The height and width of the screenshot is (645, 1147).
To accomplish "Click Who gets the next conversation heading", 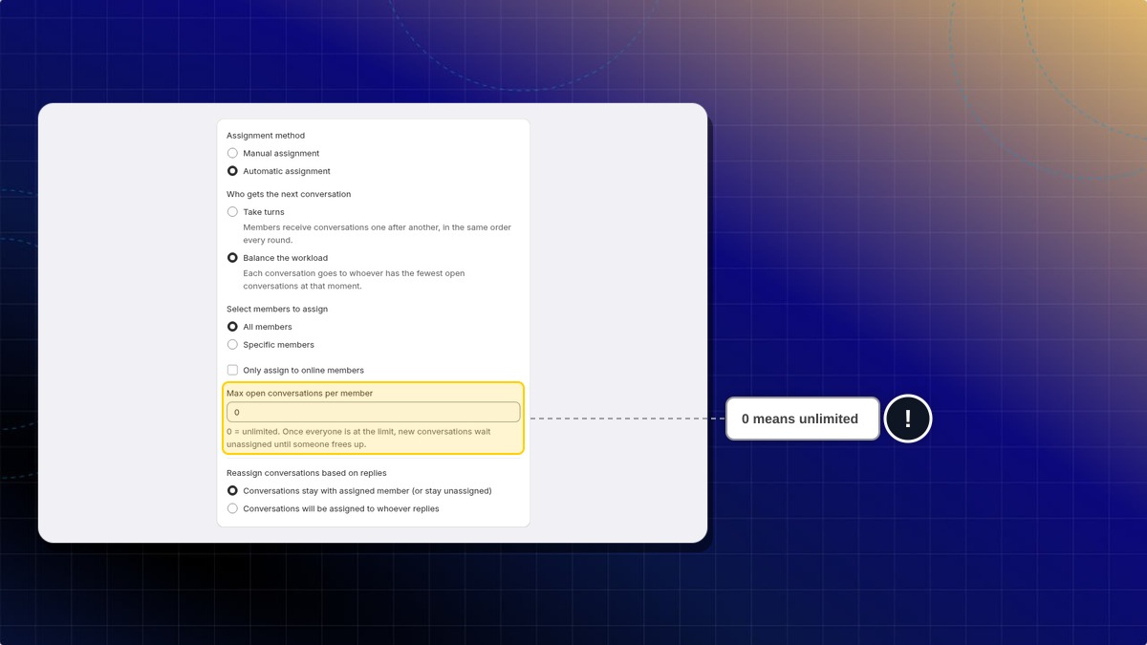I will 289,194.
